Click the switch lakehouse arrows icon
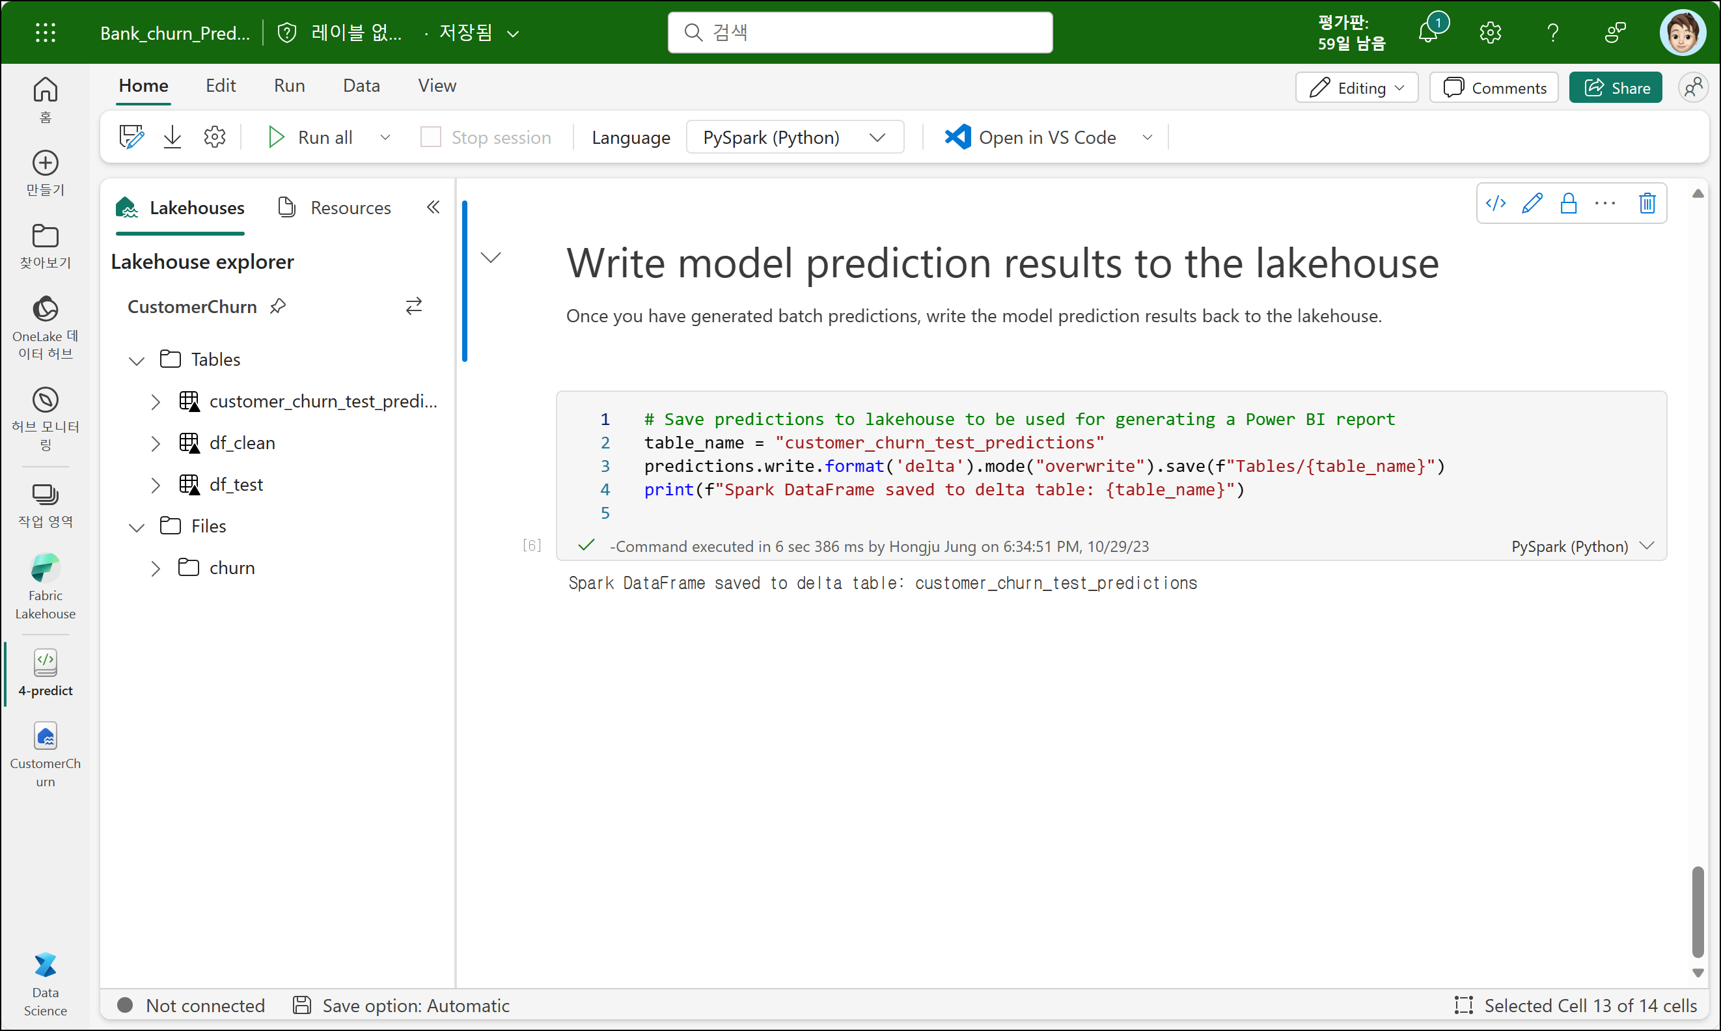Viewport: 1721px width, 1031px height. (413, 307)
